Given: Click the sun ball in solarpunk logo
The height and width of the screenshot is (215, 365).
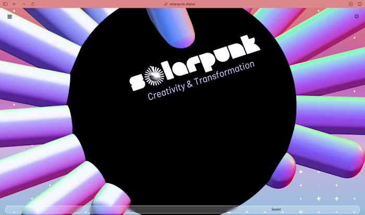Looking at the screenshot, I should (154, 76).
